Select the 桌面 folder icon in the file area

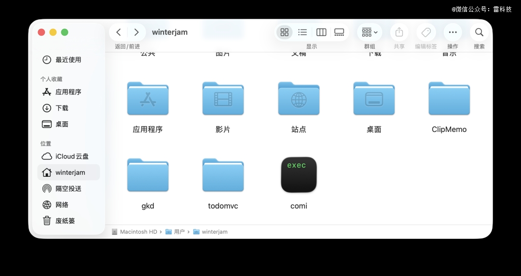(374, 99)
